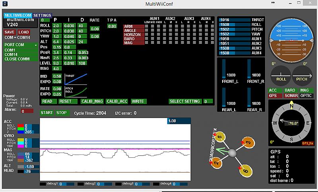318x192 pixels.
Task: Click the START graph button
Action: click(x=47, y=113)
